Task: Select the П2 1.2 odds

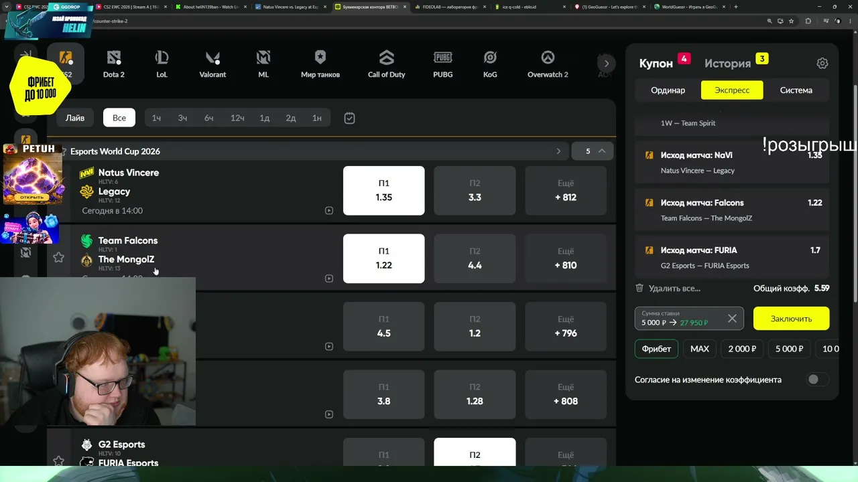Action: click(x=475, y=327)
